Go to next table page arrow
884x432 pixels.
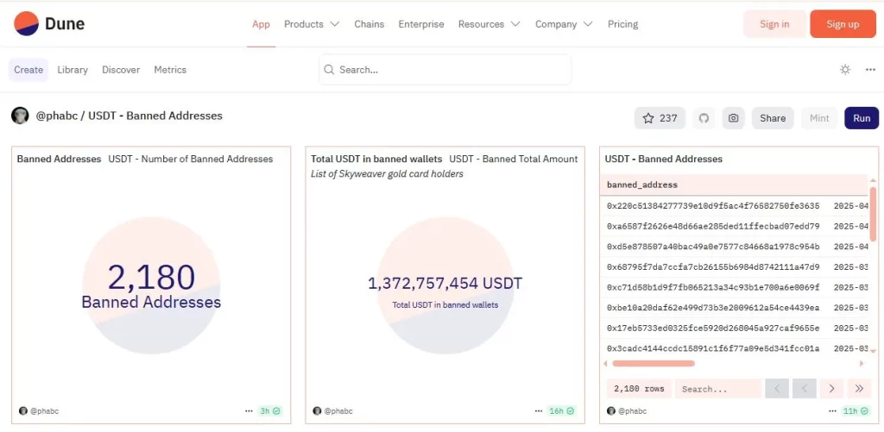coord(831,389)
